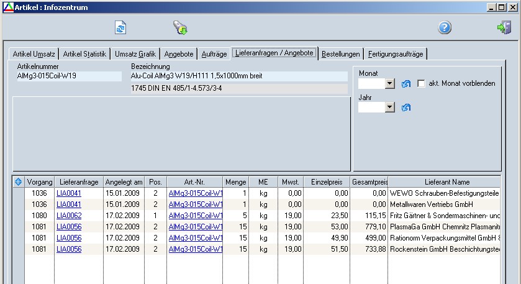Open the Bestellungen tab
Image resolution: width=521 pixels, height=284 pixels.
tap(340, 54)
